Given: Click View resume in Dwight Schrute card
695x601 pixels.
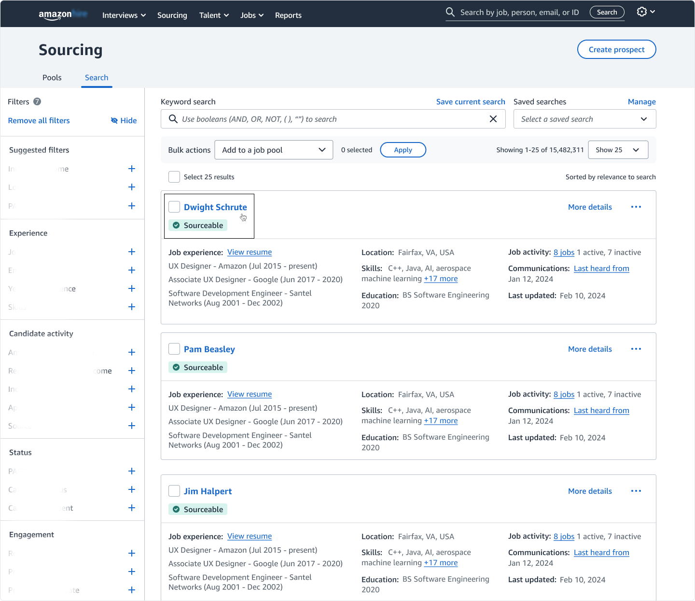Looking at the screenshot, I should (x=250, y=252).
